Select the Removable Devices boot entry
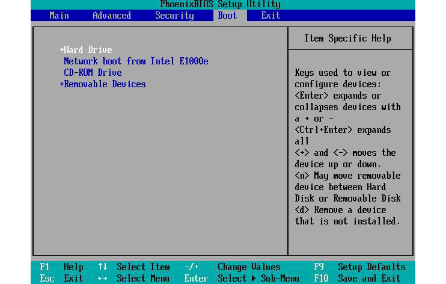 point(105,84)
